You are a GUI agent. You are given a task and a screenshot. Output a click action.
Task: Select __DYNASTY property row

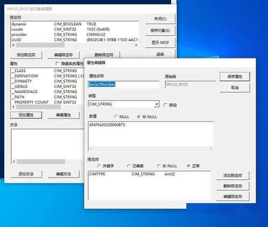point(47,81)
